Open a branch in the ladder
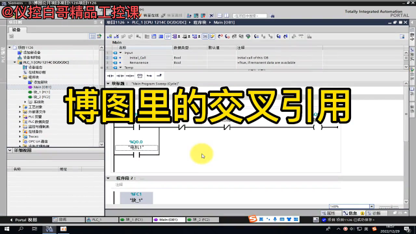 coord(149,76)
